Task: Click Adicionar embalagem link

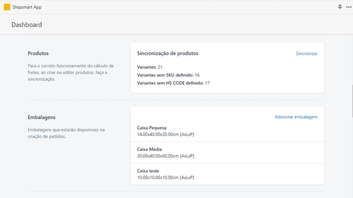Action: coord(296,117)
